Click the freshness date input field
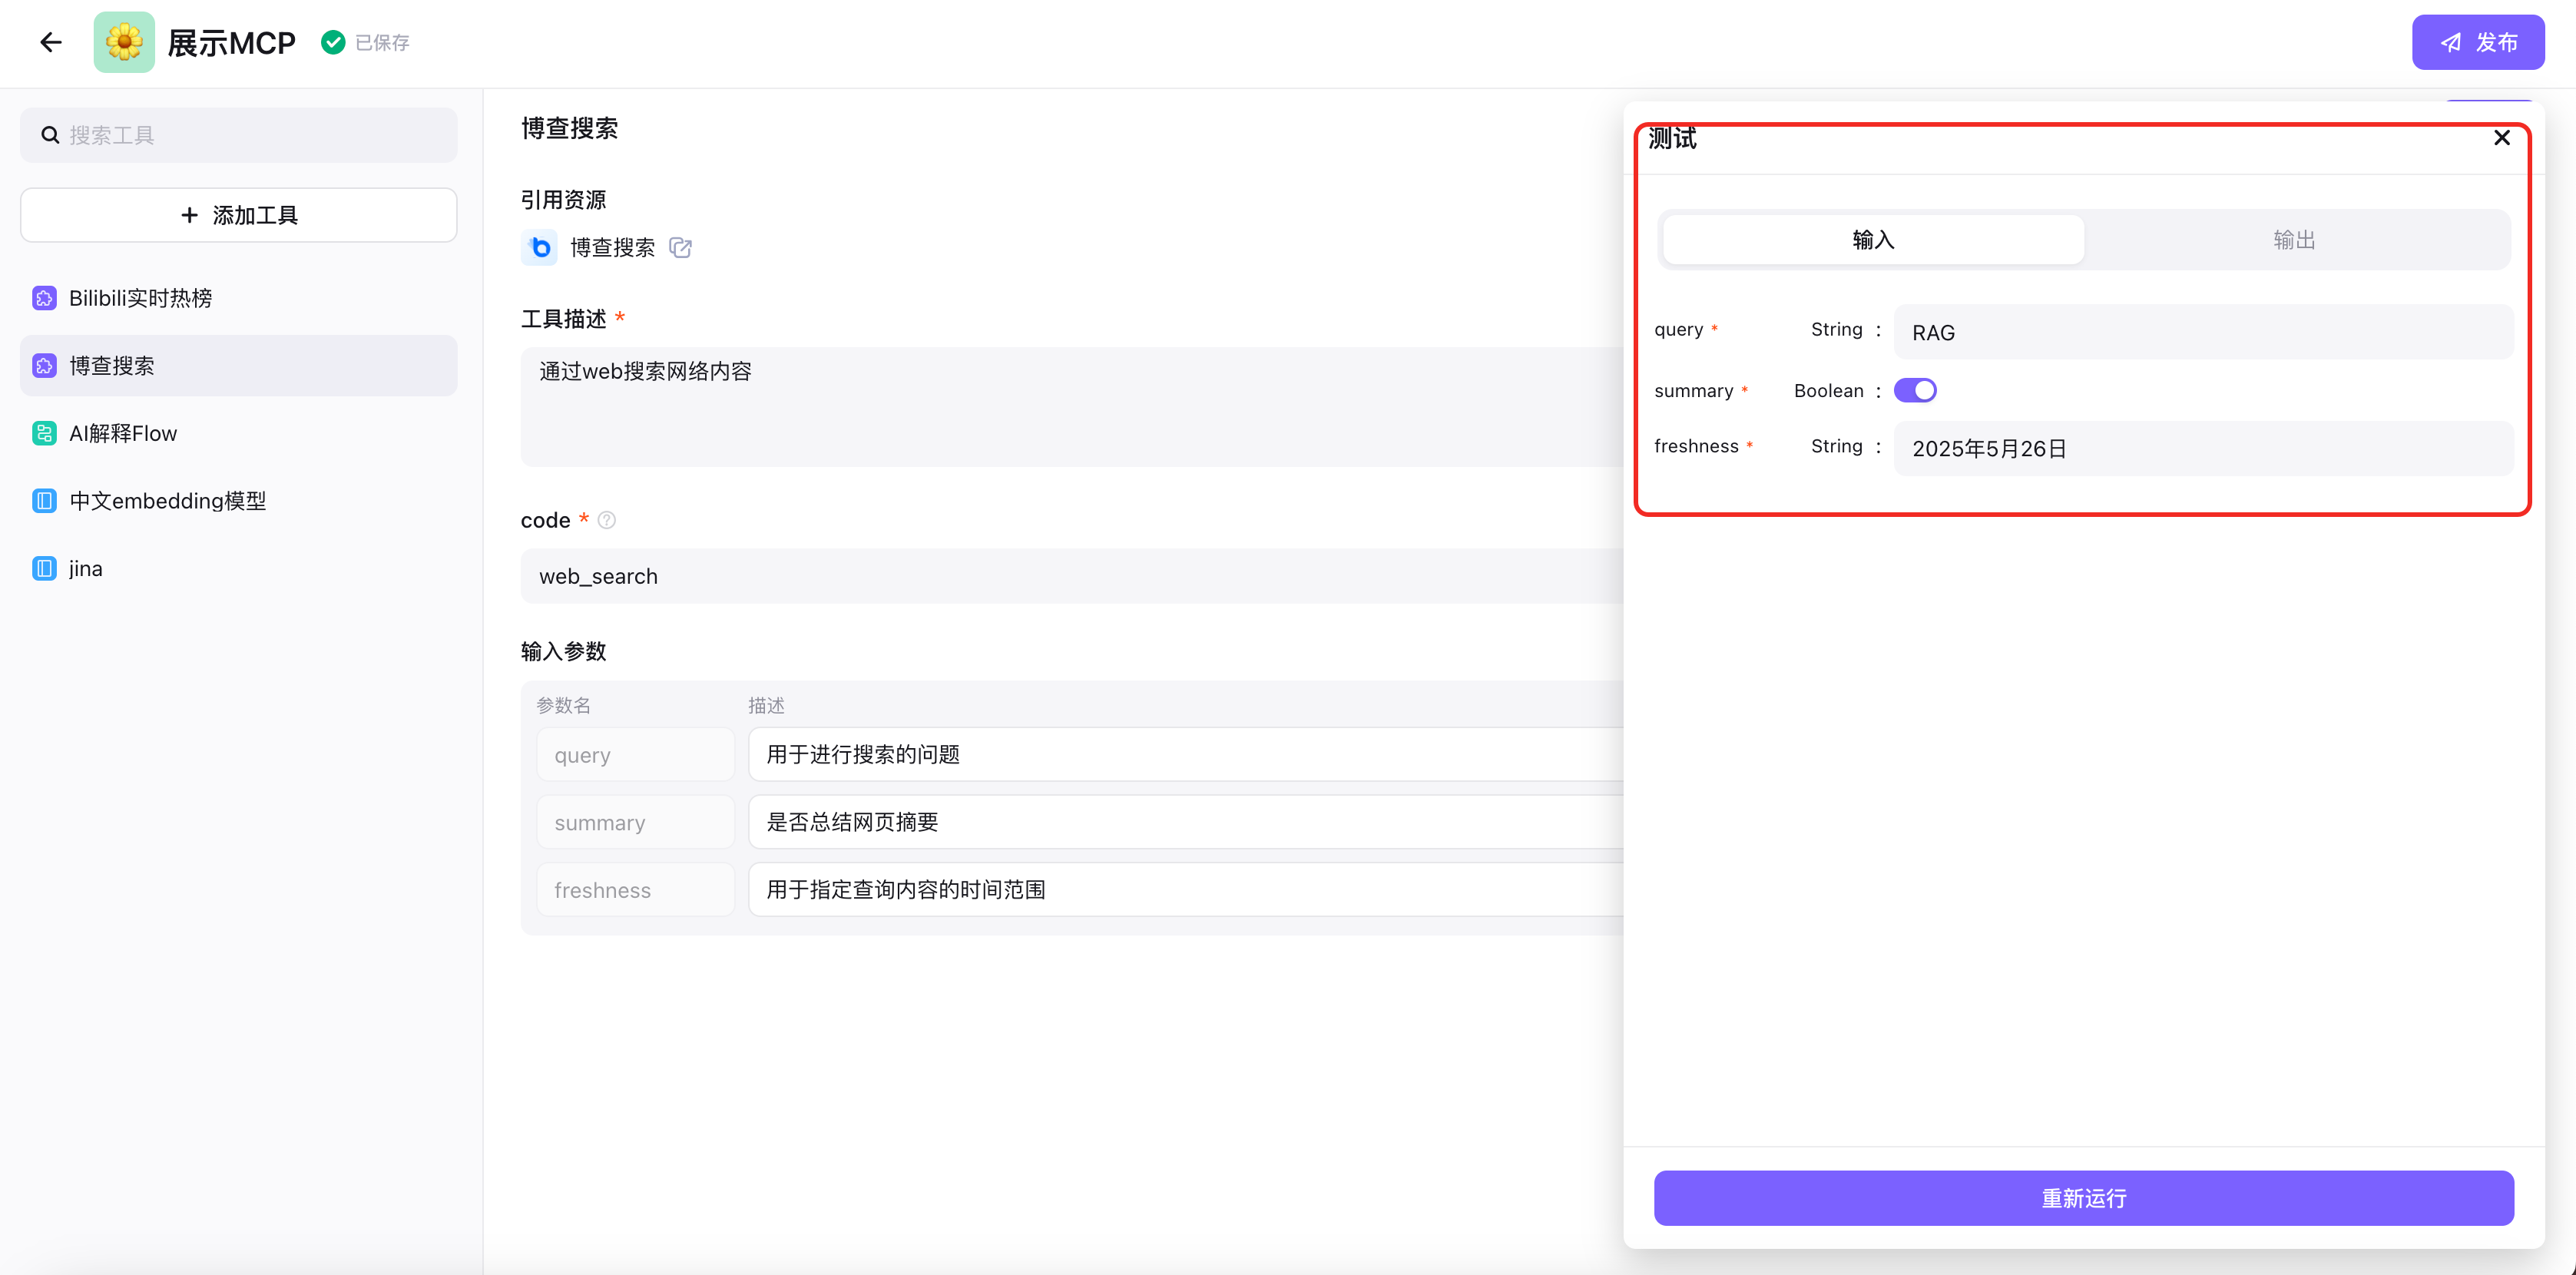 (x=2203, y=449)
